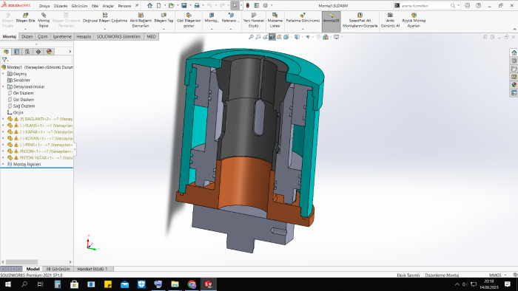Open File Explorer from taskbar
This screenshot has height=291, width=518.
point(175,284)
